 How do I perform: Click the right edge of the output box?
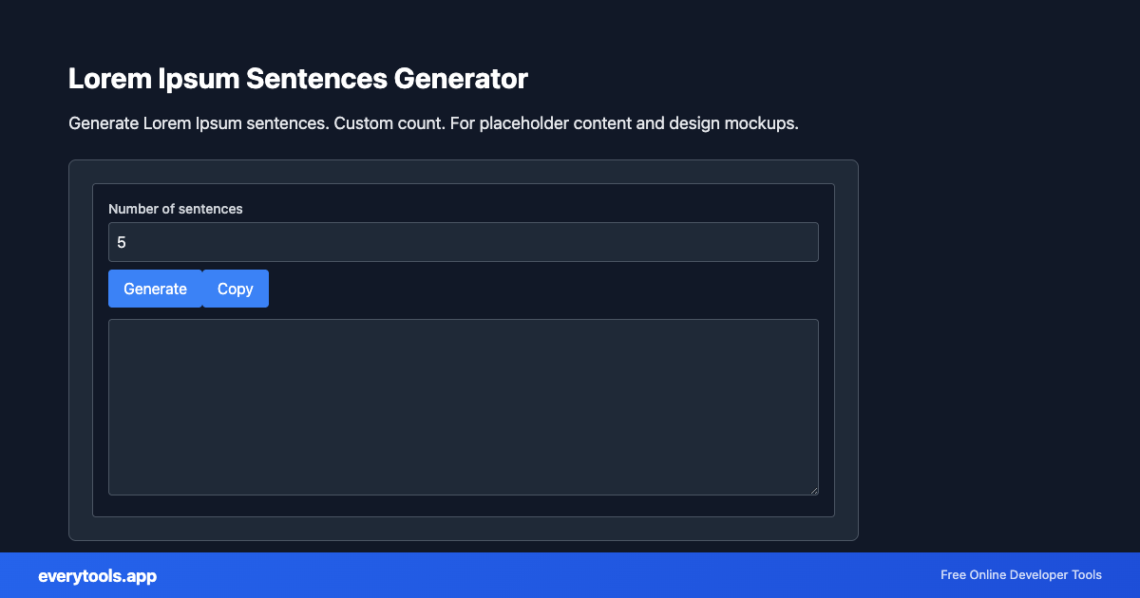tap(817, 406)
